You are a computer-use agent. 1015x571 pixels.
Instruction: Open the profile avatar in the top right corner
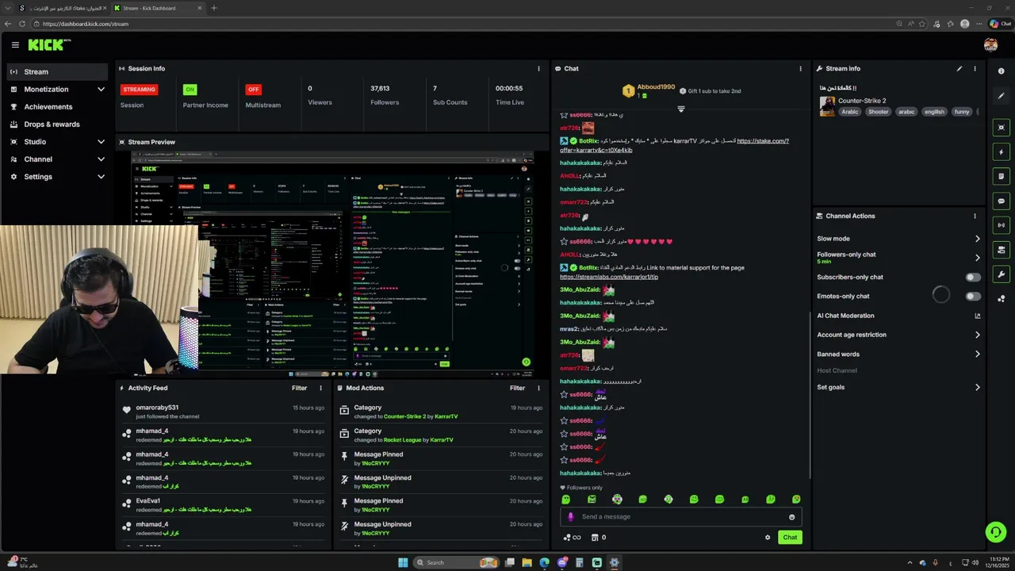tap(990, 45)
